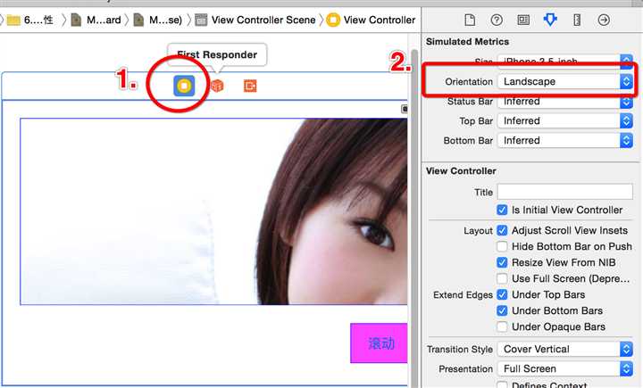This screenshot has width=643, height=388.
Task: Open the Top Bar dropdown
Action: (x=565, y=121)
